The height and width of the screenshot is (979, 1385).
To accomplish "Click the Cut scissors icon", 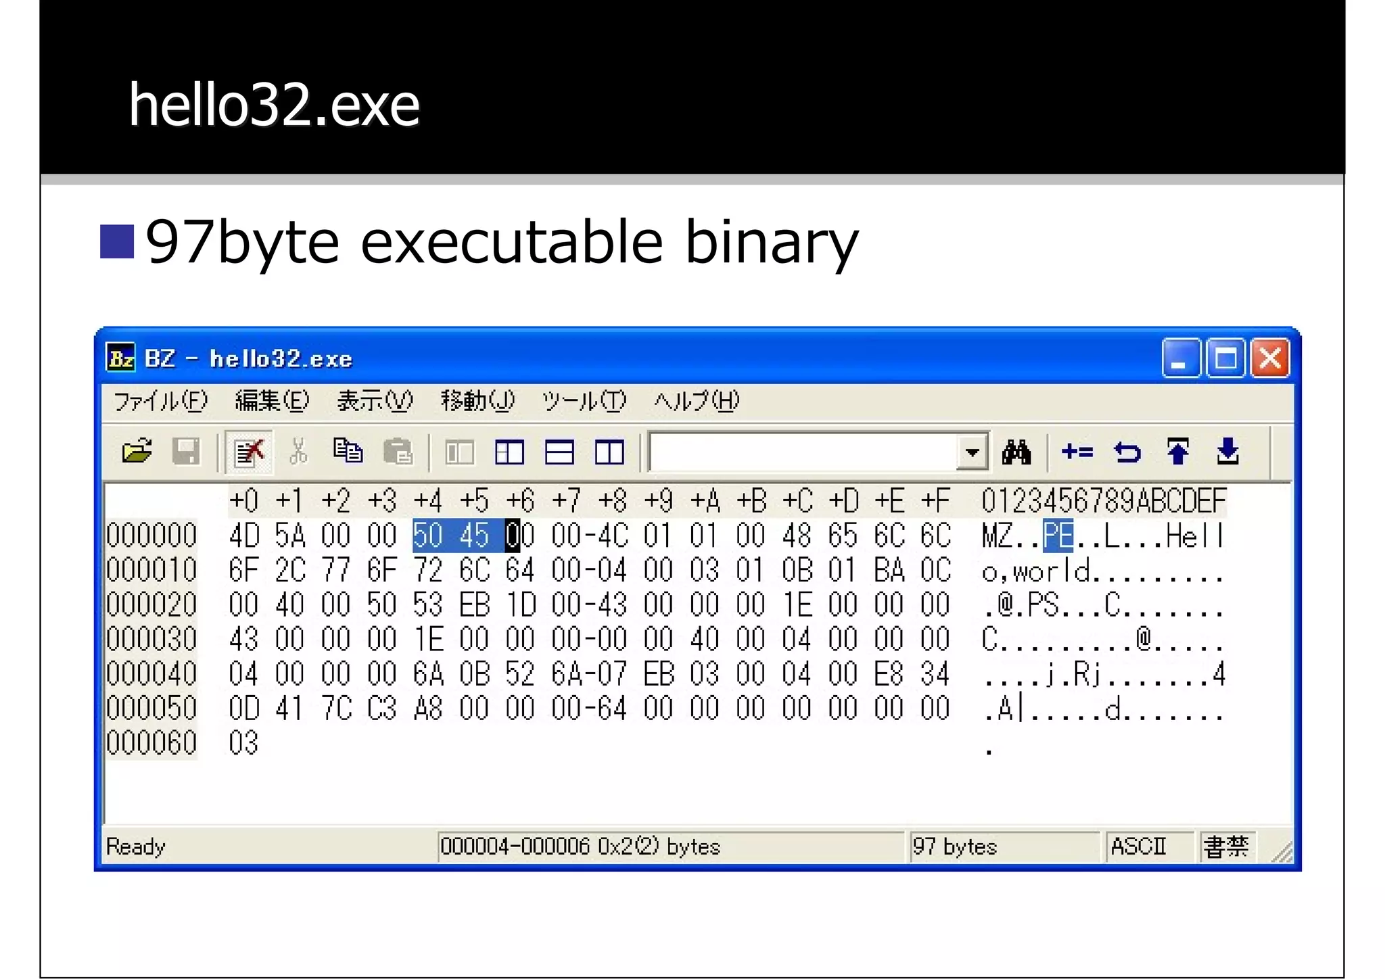I will [x=298, y=451].
